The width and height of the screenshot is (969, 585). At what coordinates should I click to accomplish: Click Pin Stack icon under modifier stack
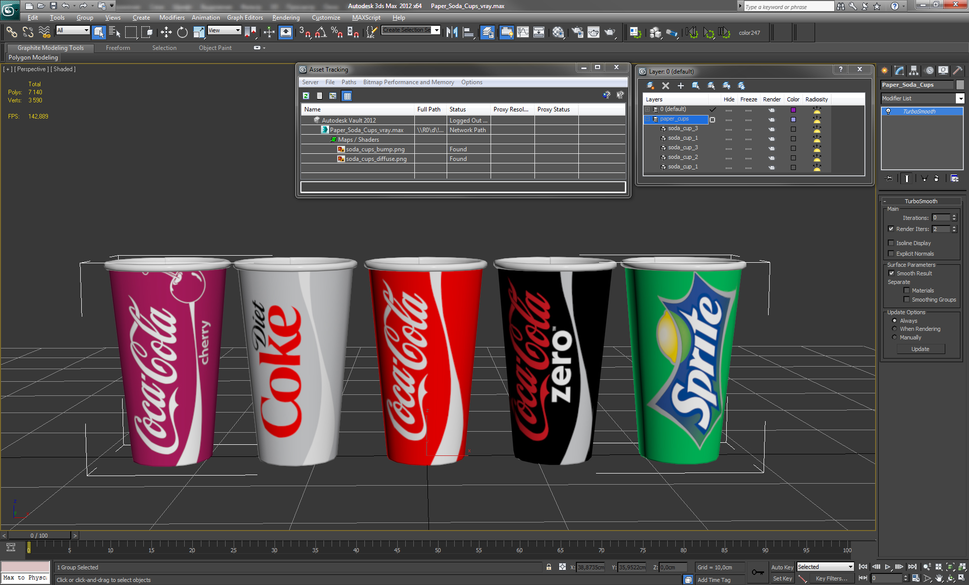[x=889, y=178]
